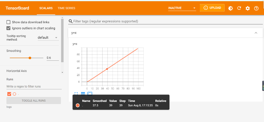This screenshot has height=122, width=264.
Task: Toggle dark mode theme icon
Action: [x=231, y=8]
